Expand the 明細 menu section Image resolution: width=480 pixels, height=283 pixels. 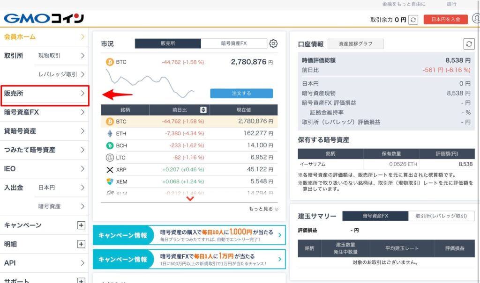click(x=81, y=244)
